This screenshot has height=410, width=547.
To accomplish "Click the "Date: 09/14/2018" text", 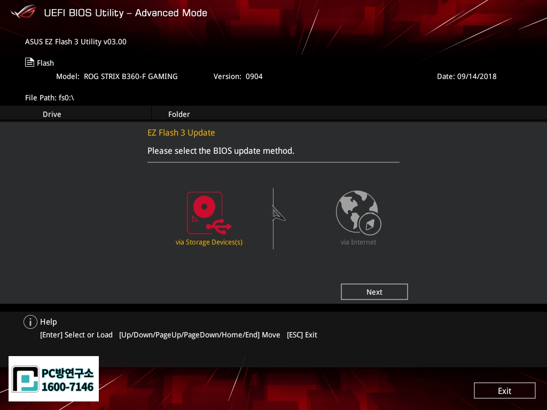I will pyautogui.click(x=466, y=76).
